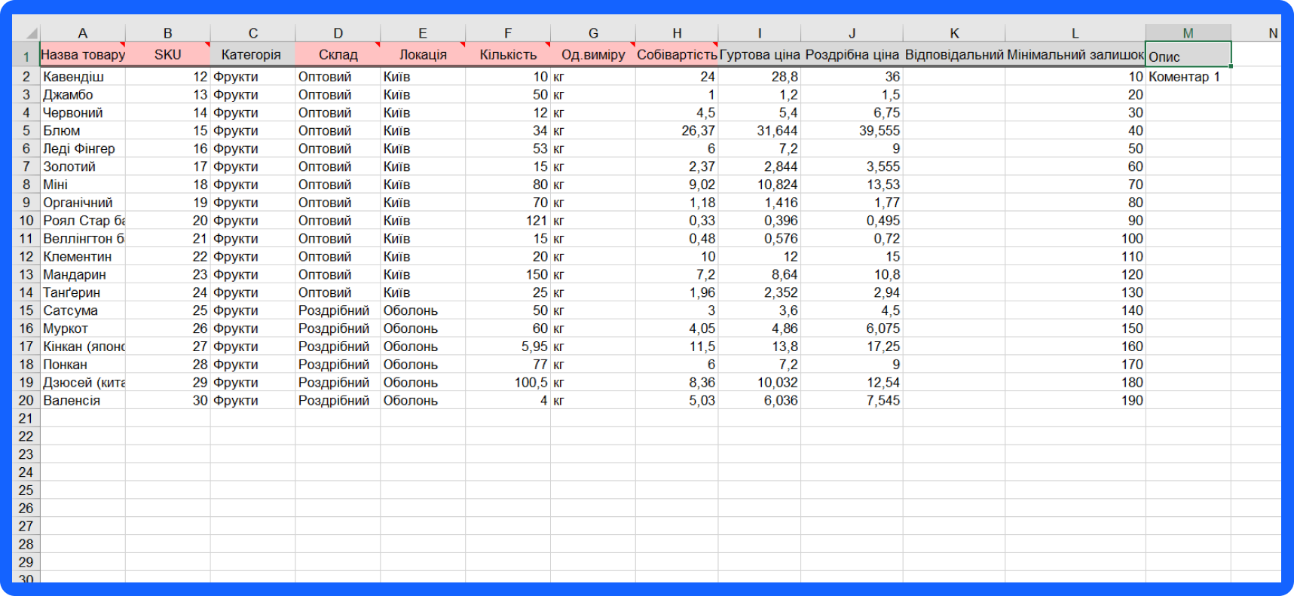Click the Select All corner triangle

tap(31, 33)
